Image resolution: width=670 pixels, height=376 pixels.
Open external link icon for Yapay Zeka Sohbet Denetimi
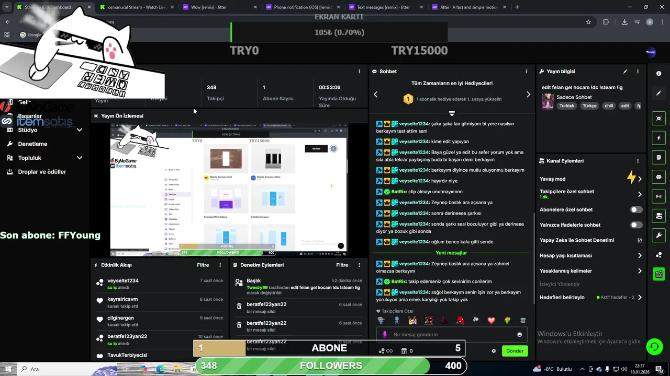click(x=640, y=240)
